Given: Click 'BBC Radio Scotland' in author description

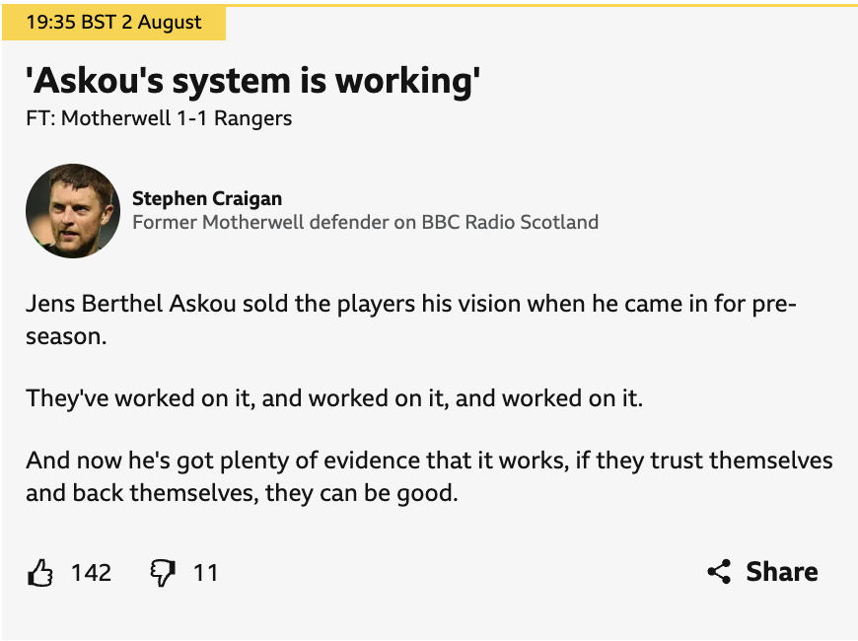Looking at the screenshot, I should pyautogui.click(x=510, y=222).
